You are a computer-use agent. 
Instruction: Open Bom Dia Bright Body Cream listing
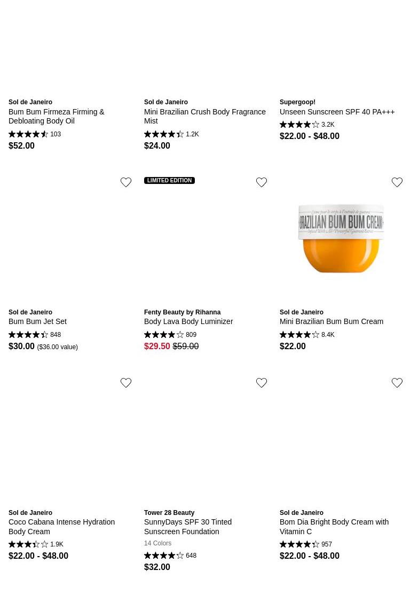(x=334, y=527)
